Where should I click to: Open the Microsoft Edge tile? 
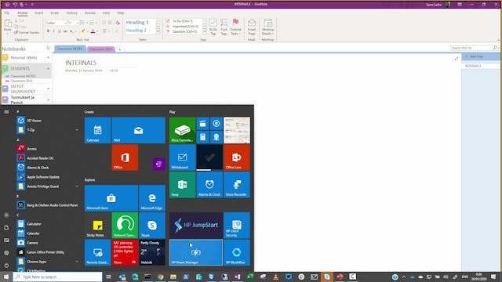152,198
